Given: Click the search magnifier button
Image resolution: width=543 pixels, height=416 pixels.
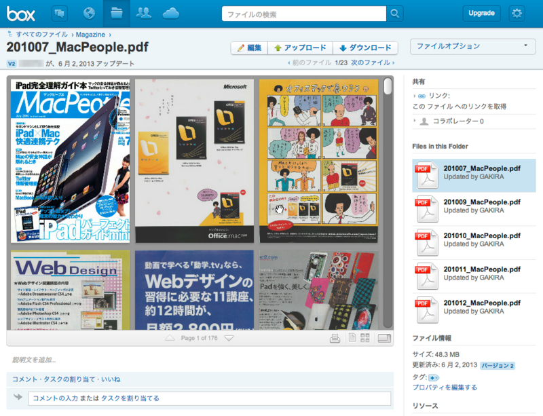Looking at the screenshot, I should tap(395, 14).
